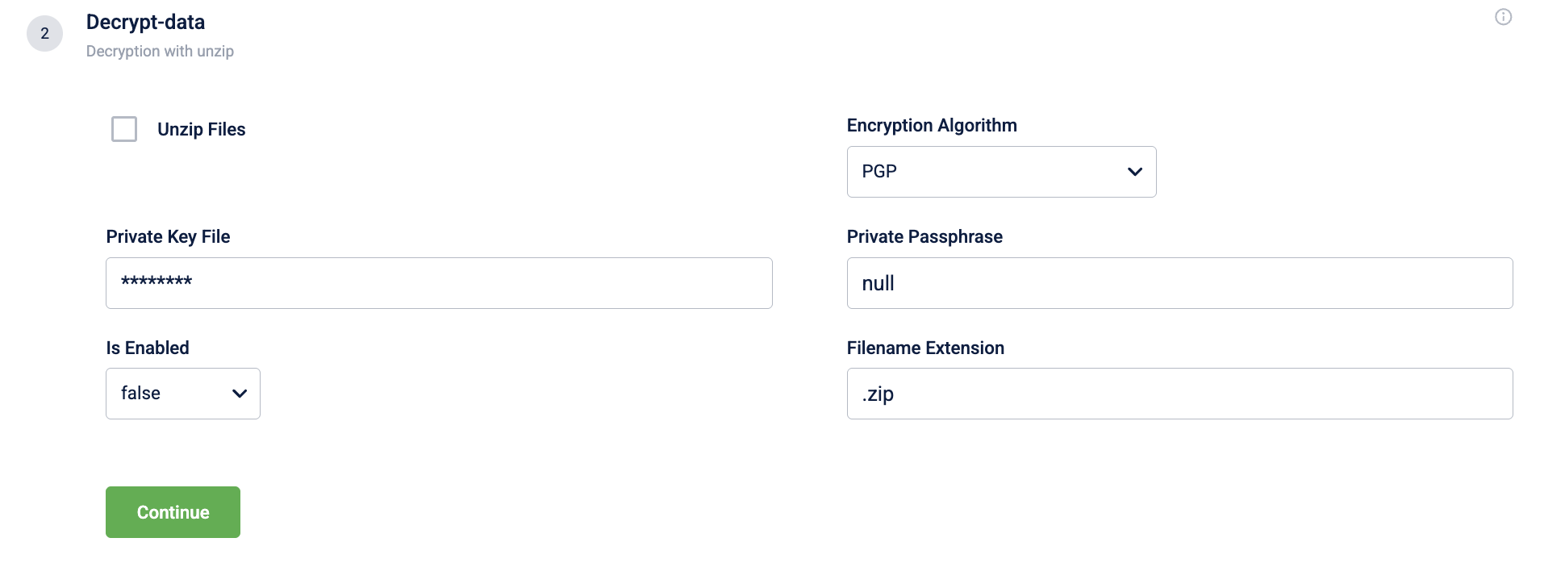This screenshot has width=1565, height=563.
Task: Click the Encryption Algorithm label
Action: (x=931, y=125)
